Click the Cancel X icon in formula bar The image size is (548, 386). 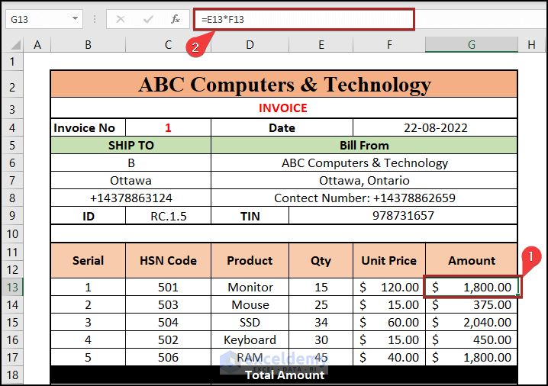120,19
